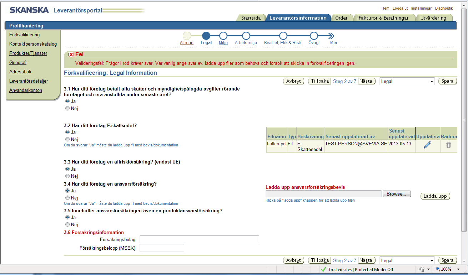Click the bottom Tillbaka button
Viewport: 468px width, 275px height.
tap(319, 260)
